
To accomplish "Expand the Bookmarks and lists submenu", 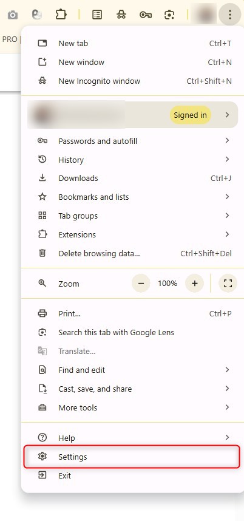I will coord(132,197).
